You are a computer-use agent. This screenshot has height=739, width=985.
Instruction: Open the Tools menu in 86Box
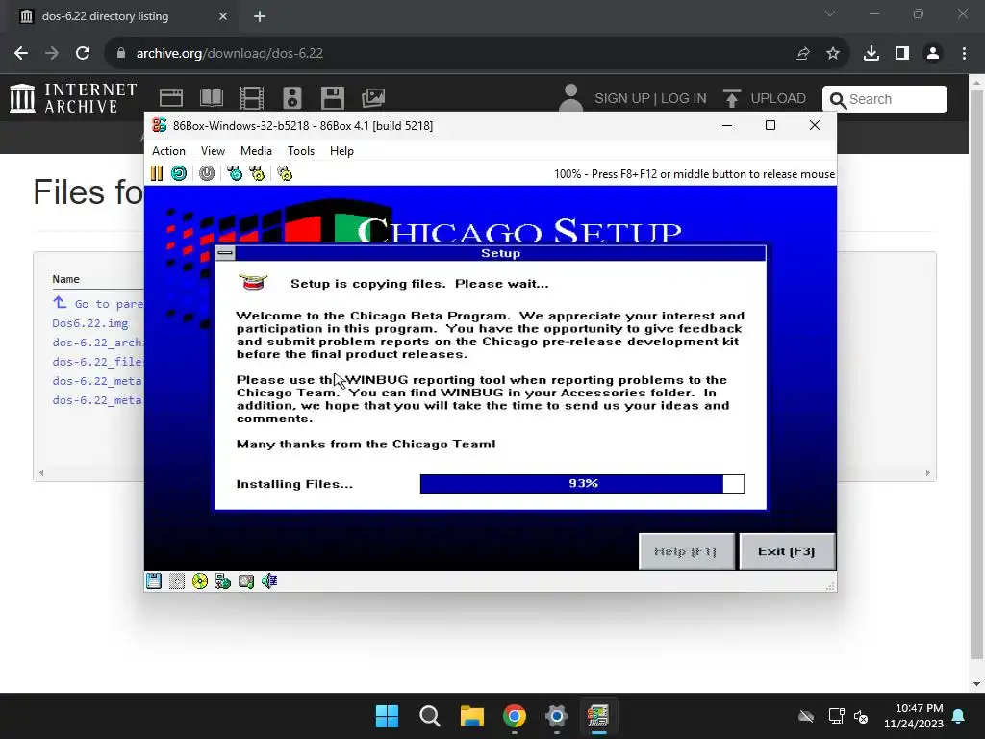coord(301,151)
